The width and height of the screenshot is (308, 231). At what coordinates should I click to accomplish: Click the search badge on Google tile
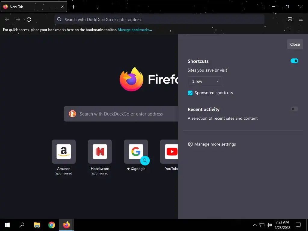(145, 161)
